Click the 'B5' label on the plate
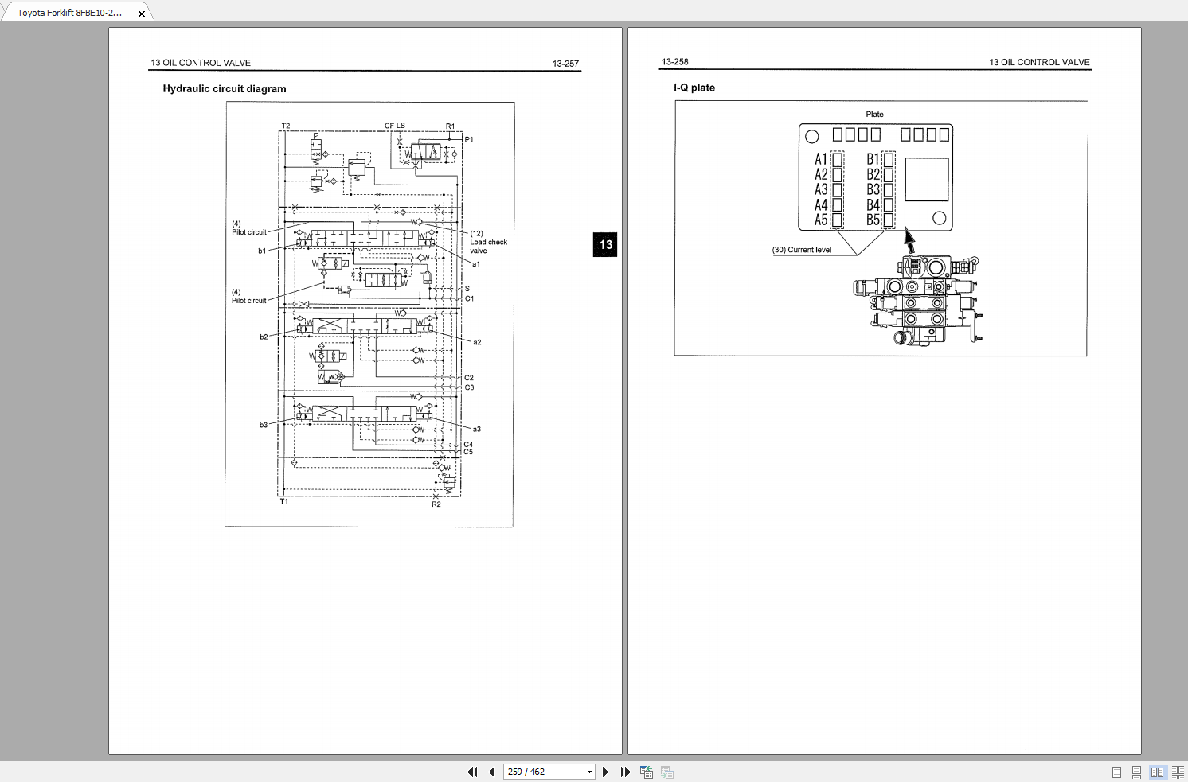The image size is (1188, 782). pos(873,220)
